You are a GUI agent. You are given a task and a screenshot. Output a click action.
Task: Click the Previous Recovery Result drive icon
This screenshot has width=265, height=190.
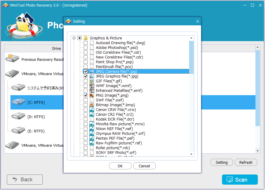click(12, 58)
